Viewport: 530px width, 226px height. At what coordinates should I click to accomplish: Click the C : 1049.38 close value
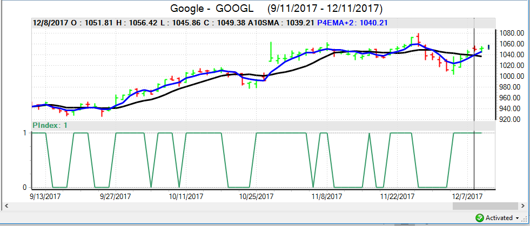tap(225, 23)
